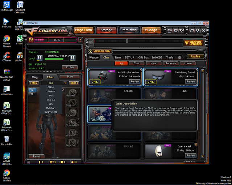Click the question mark help icon beside F2 bar
This screenshot has width=232, height=185.
click(x=80, y=40)
